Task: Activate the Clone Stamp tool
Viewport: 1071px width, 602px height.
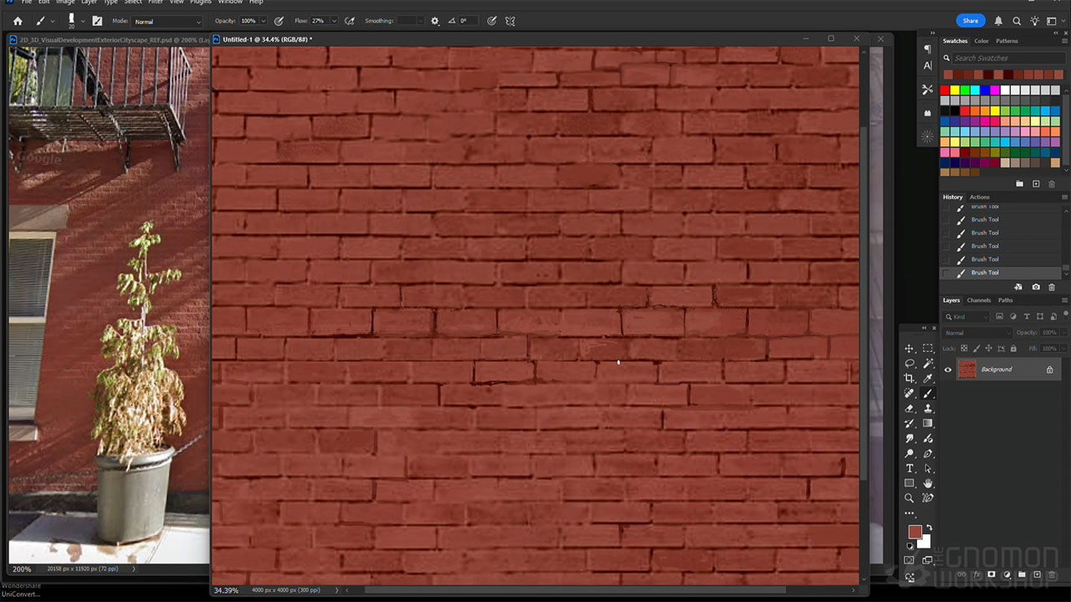Action: pyautogui.click(x=928, y=409)
